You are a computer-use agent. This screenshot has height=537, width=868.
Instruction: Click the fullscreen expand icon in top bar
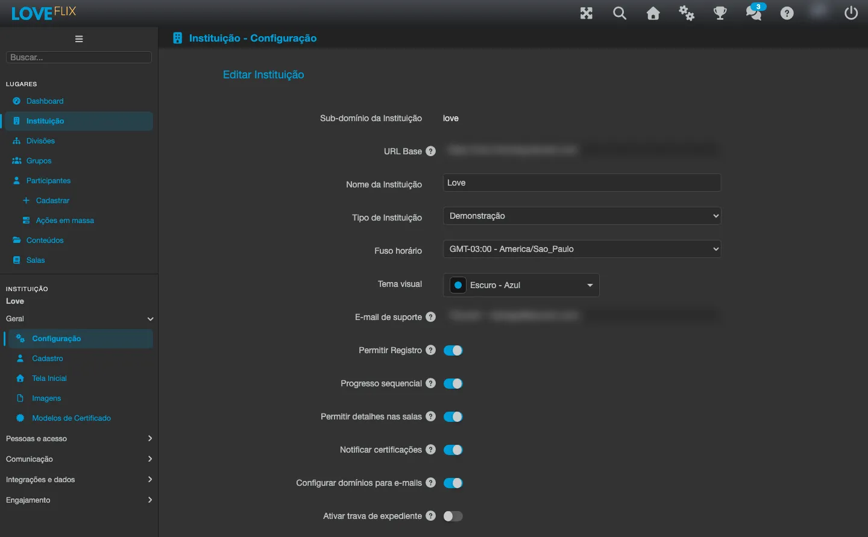coord(587,13)
